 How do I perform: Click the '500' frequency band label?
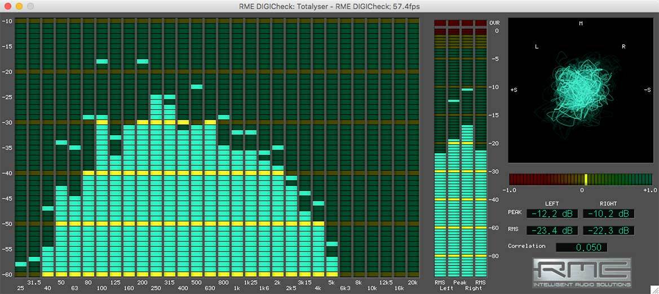(x=196, y=282)
